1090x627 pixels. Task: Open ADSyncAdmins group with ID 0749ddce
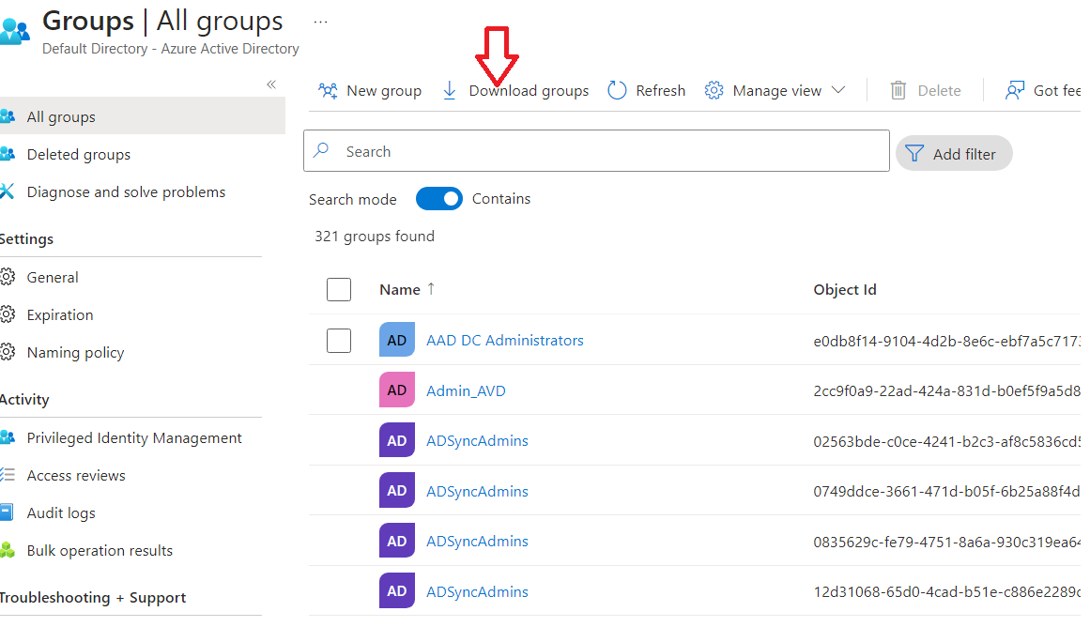477,491
